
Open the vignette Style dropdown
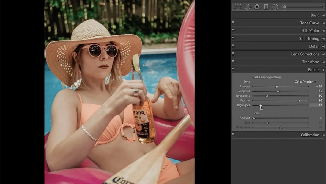click(305, 82)
